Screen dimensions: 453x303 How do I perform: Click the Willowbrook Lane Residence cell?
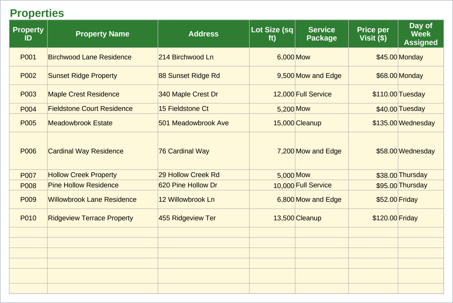click(x=103, y=200)
